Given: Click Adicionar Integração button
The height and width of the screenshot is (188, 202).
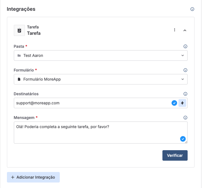Looking at the screenshot, I should [33, 177].
